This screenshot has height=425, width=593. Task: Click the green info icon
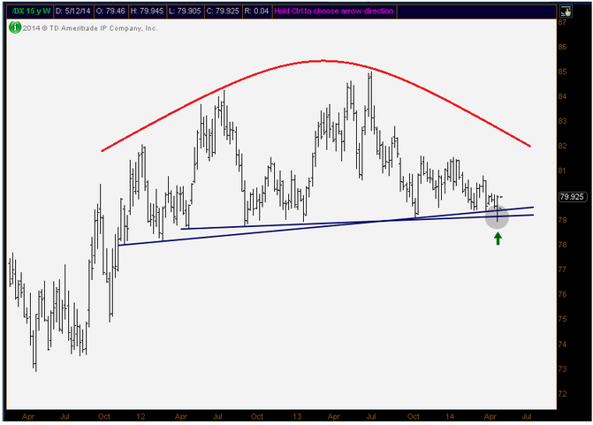(15, 27)
